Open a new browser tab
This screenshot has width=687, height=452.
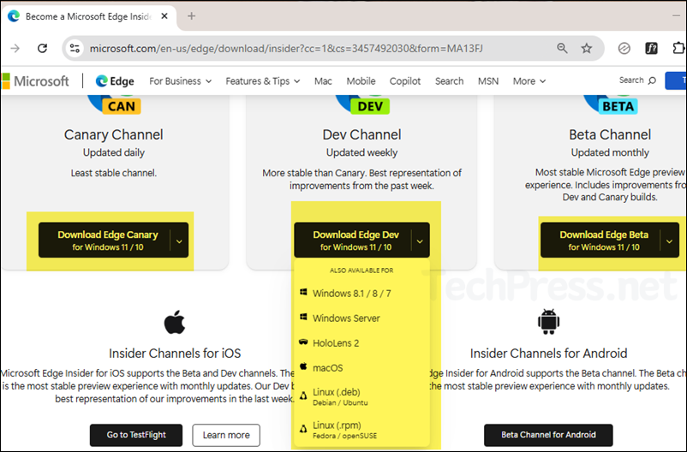click(192, 16)
